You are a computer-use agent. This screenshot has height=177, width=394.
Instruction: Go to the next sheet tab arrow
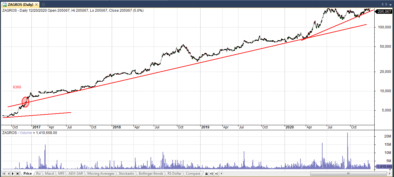(x=13, y=174)
